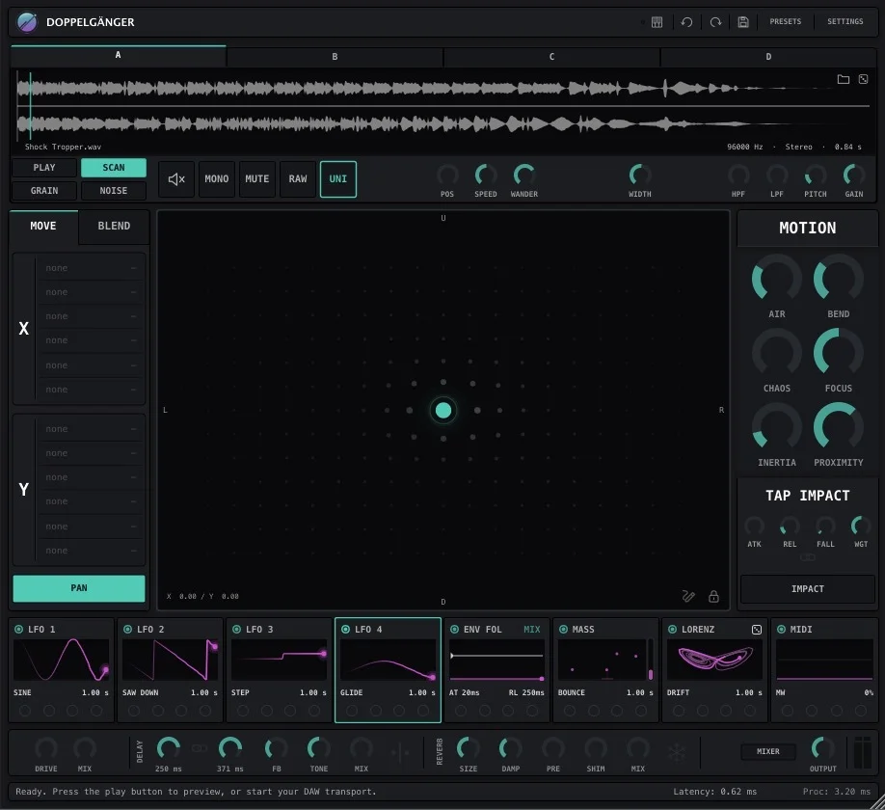
Task: Click the muted speaker icon
Action: (176, 179)
